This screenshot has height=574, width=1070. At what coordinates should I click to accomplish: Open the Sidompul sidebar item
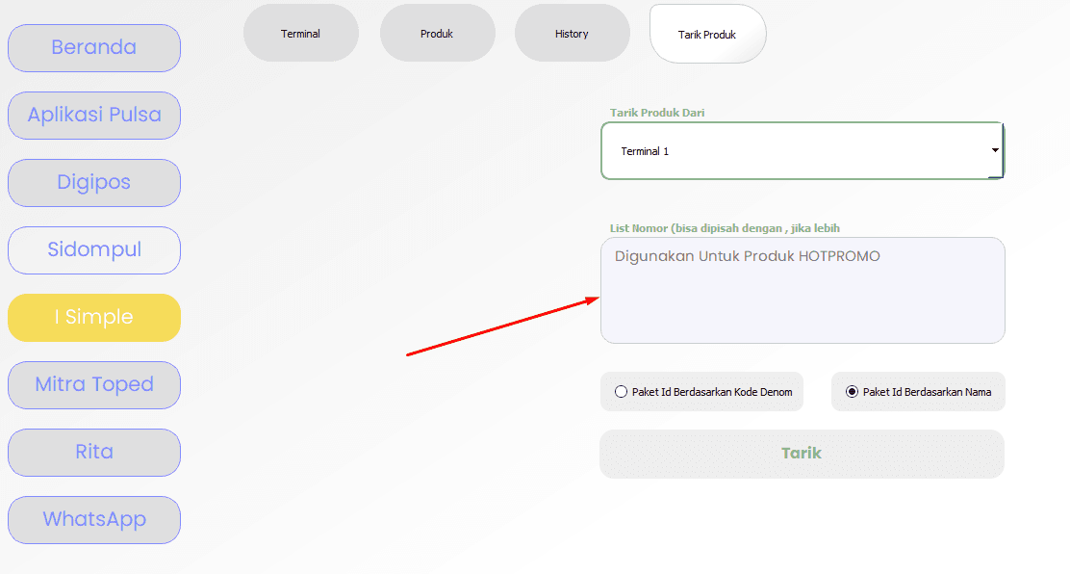[94, 250]
